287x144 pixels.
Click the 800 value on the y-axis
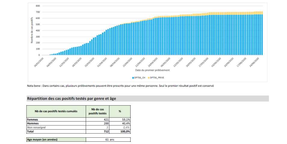(x=38, y=6)
